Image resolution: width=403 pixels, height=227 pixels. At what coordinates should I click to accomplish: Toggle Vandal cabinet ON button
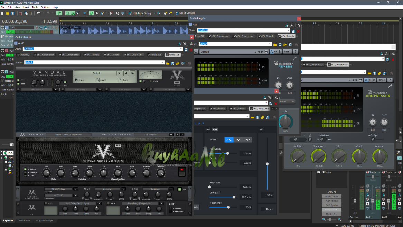[x=180, y=189]
